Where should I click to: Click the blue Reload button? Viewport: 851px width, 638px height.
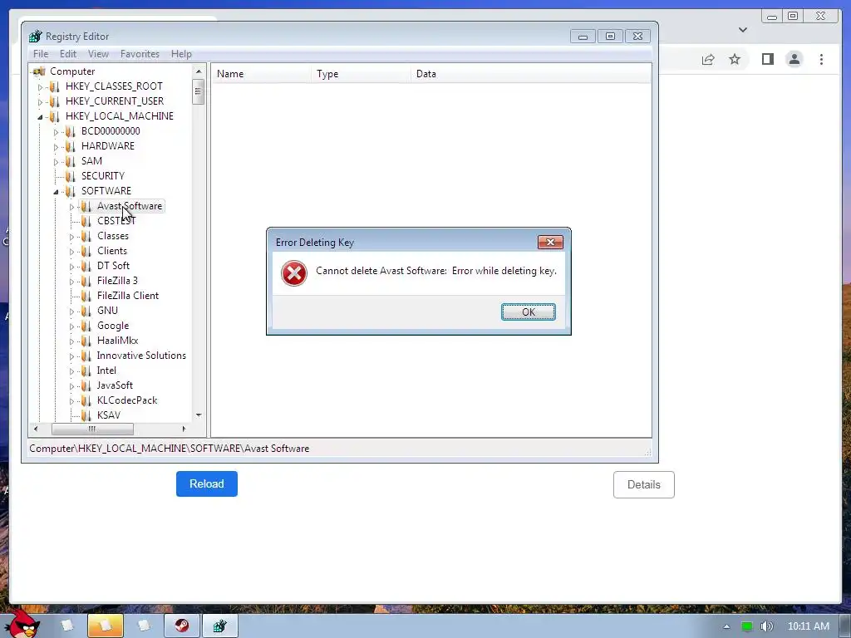point(207,484)
